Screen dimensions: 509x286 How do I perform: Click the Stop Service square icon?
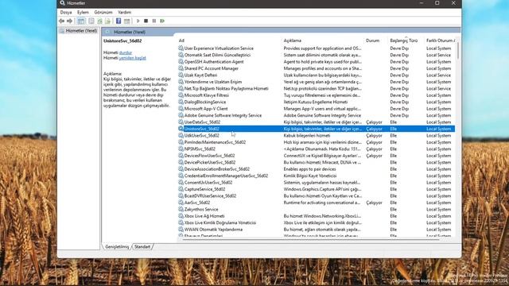point(146,21)
